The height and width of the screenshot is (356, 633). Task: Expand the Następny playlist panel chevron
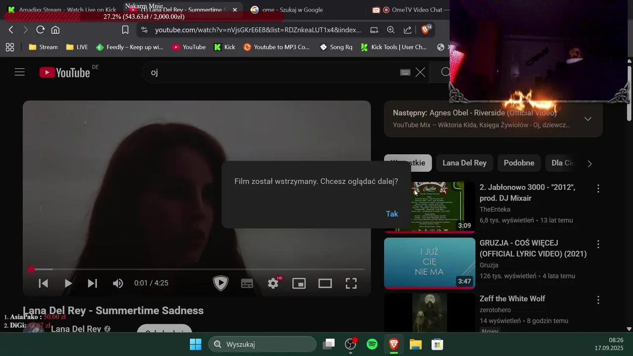tap(588, 119)
